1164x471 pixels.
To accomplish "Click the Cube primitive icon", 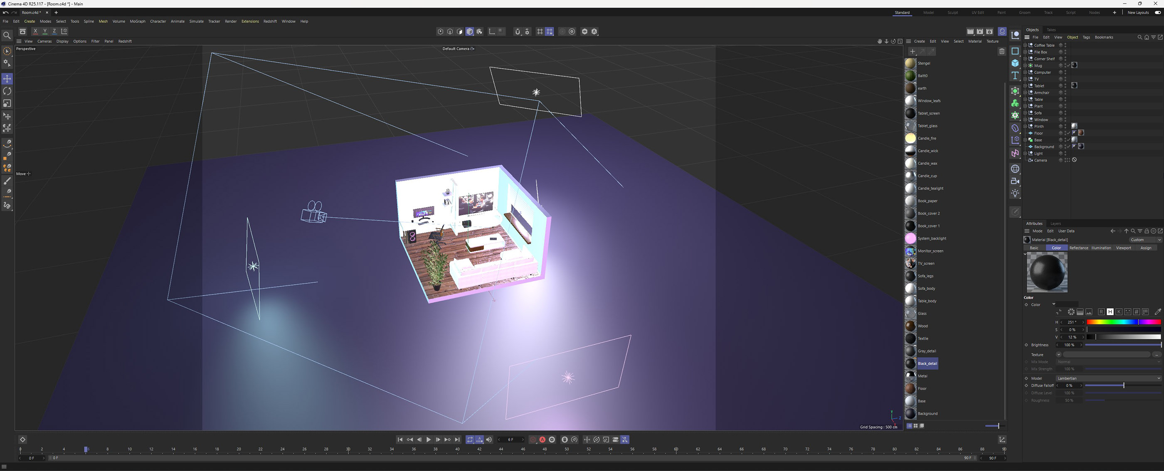I will click(x=1015, y=63).
